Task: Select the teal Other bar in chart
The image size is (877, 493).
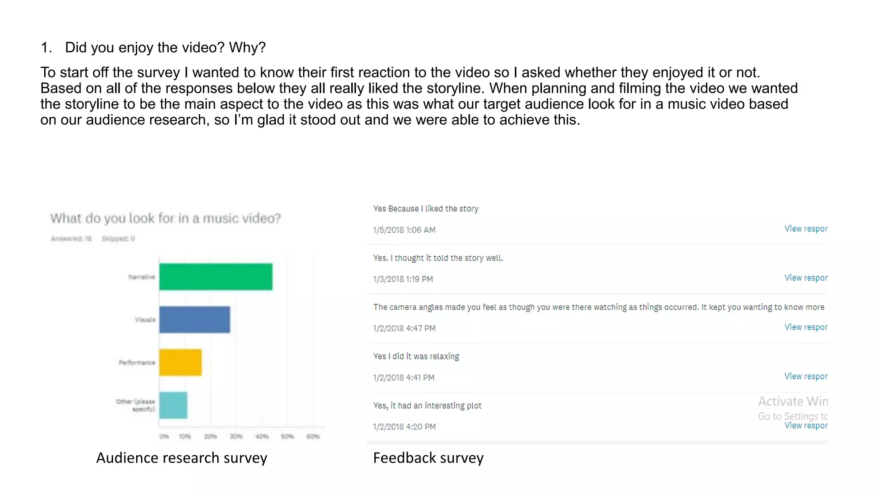Action: click(x=173, y=405)
